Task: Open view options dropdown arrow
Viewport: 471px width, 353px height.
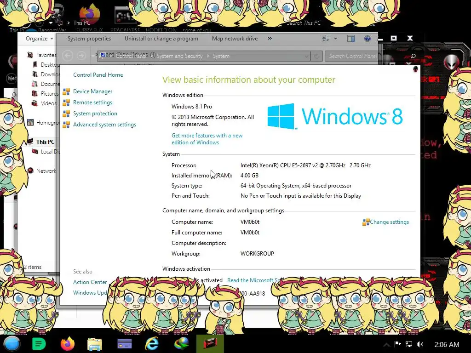Action: [335, 39]
